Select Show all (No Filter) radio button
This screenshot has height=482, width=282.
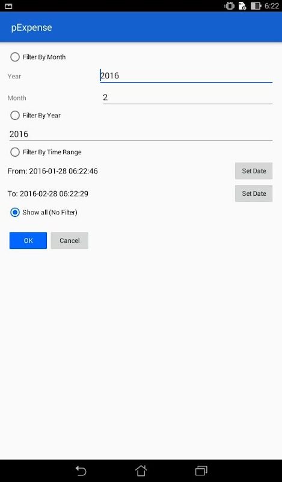(x=15, y=212)
